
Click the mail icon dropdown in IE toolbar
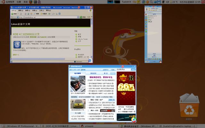point(53,14)
